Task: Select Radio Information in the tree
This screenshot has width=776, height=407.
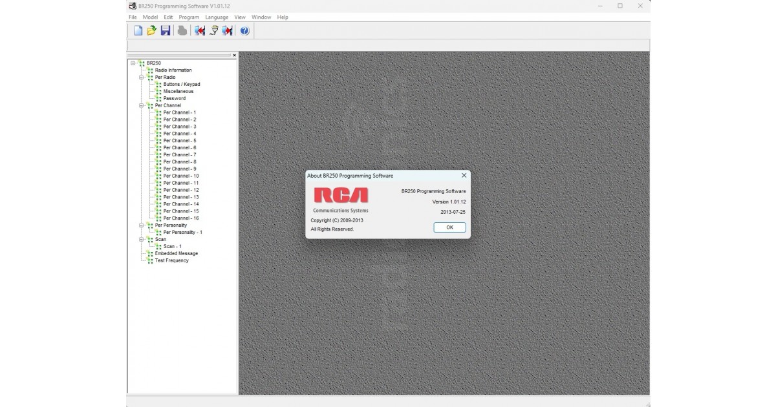Action: click(172, 70)
